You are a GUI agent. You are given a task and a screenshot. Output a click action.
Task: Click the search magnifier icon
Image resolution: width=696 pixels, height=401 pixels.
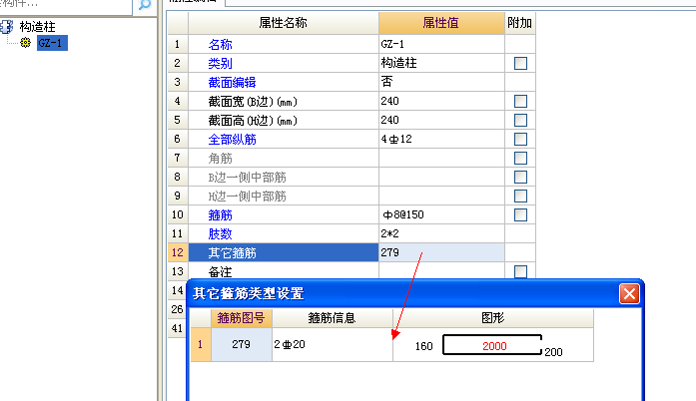point(145,5)
